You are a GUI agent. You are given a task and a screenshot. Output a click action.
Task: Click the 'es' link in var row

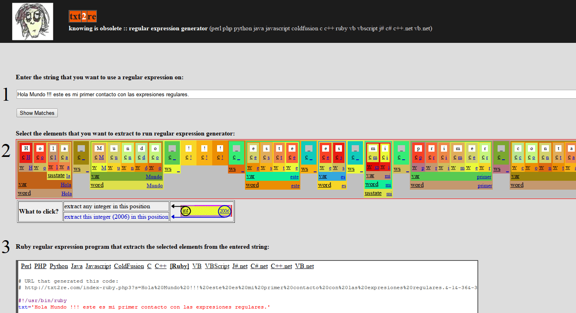(343, 177)
